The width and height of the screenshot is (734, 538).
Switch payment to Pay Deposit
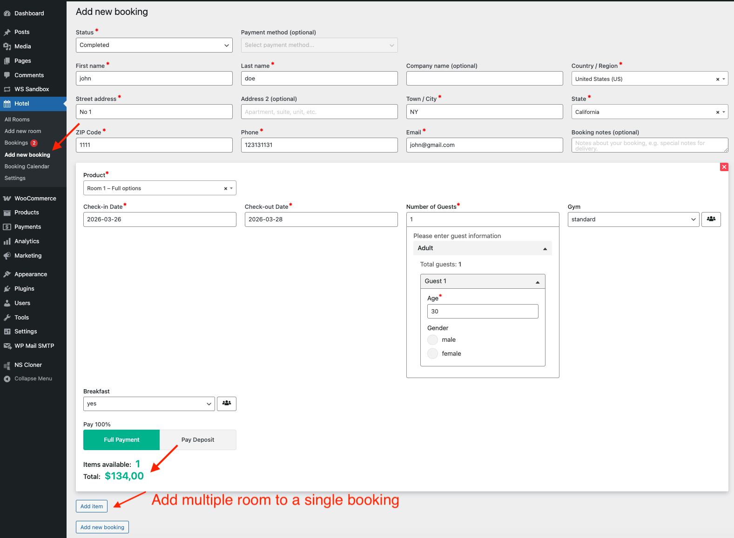[198, 440]
